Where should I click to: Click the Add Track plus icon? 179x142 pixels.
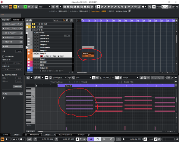[27, 20]
